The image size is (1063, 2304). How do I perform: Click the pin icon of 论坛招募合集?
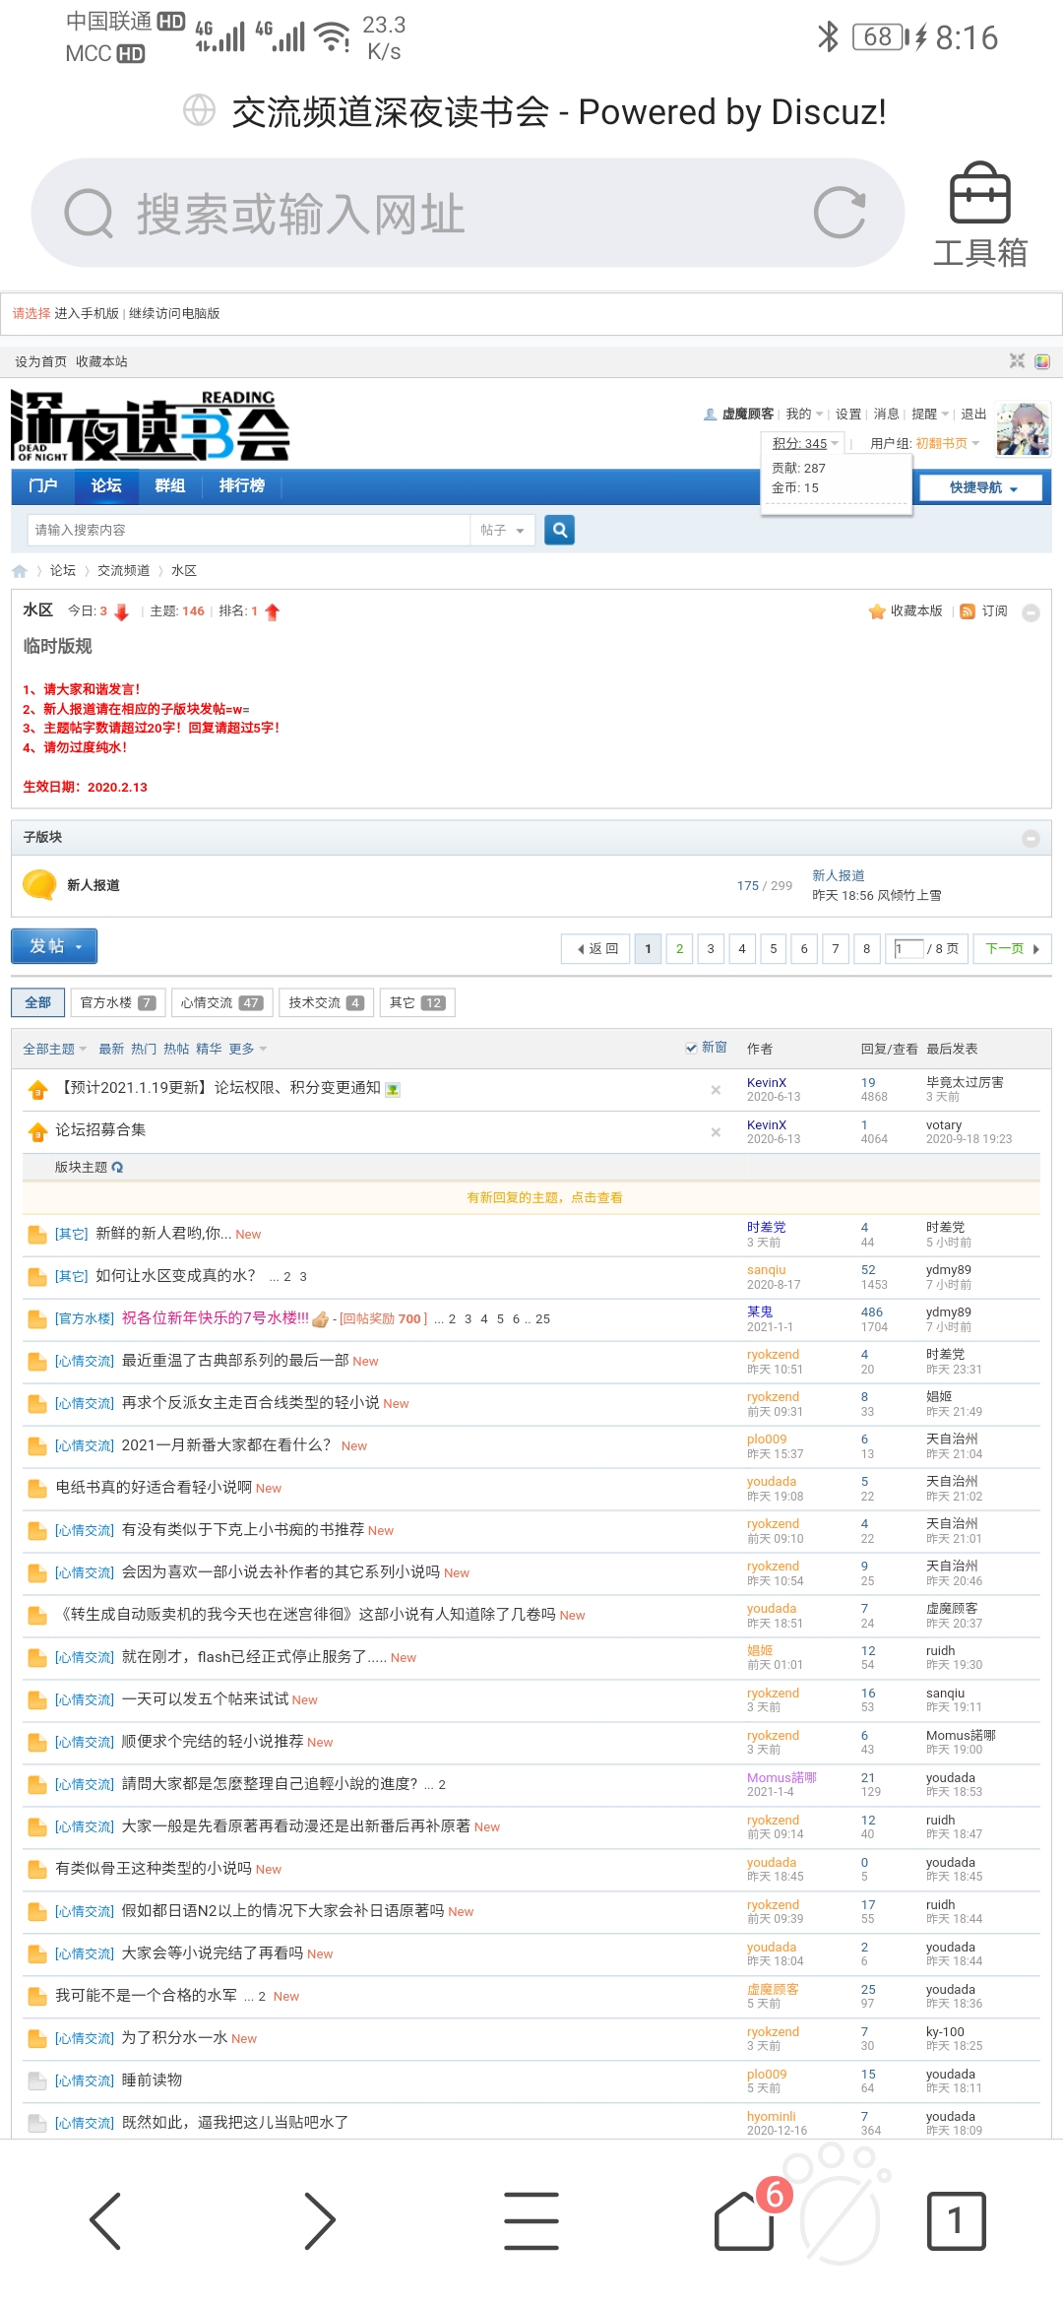tap(37, 1132)
